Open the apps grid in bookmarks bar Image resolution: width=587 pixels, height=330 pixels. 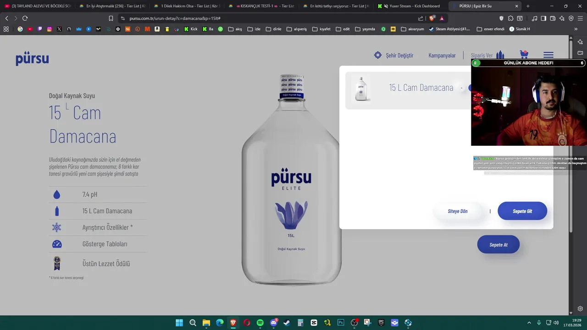point(6,29)
